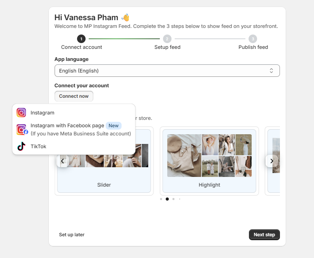Click the language select chevron arrows

click(x=271, y=71)
